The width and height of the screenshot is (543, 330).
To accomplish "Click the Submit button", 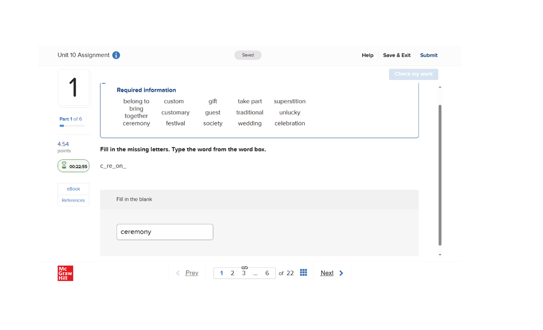I will click(x=429, y=55).
